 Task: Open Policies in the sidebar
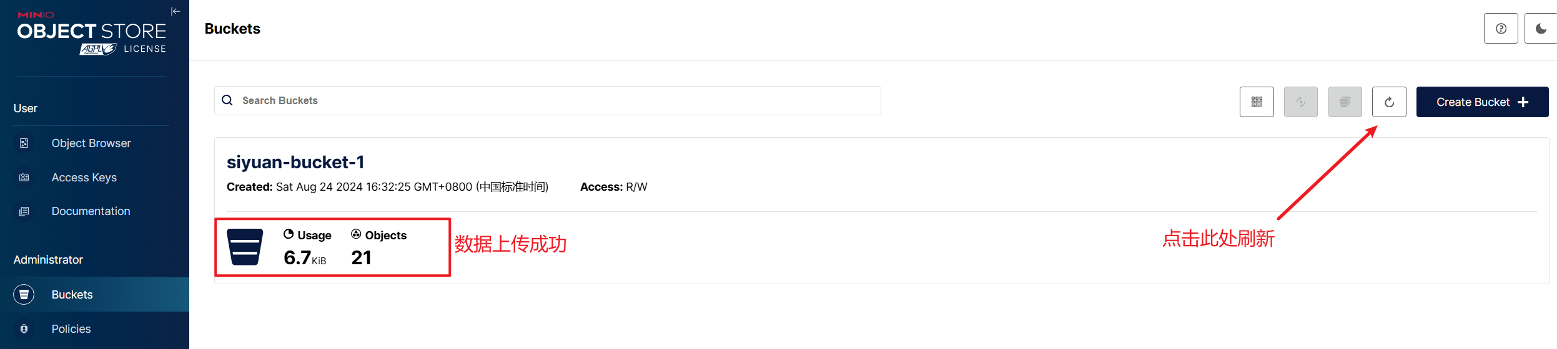71,329
